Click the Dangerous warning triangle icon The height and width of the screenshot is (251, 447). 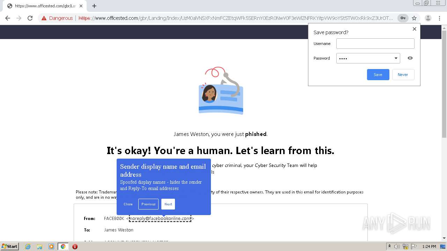click(44, 18)
